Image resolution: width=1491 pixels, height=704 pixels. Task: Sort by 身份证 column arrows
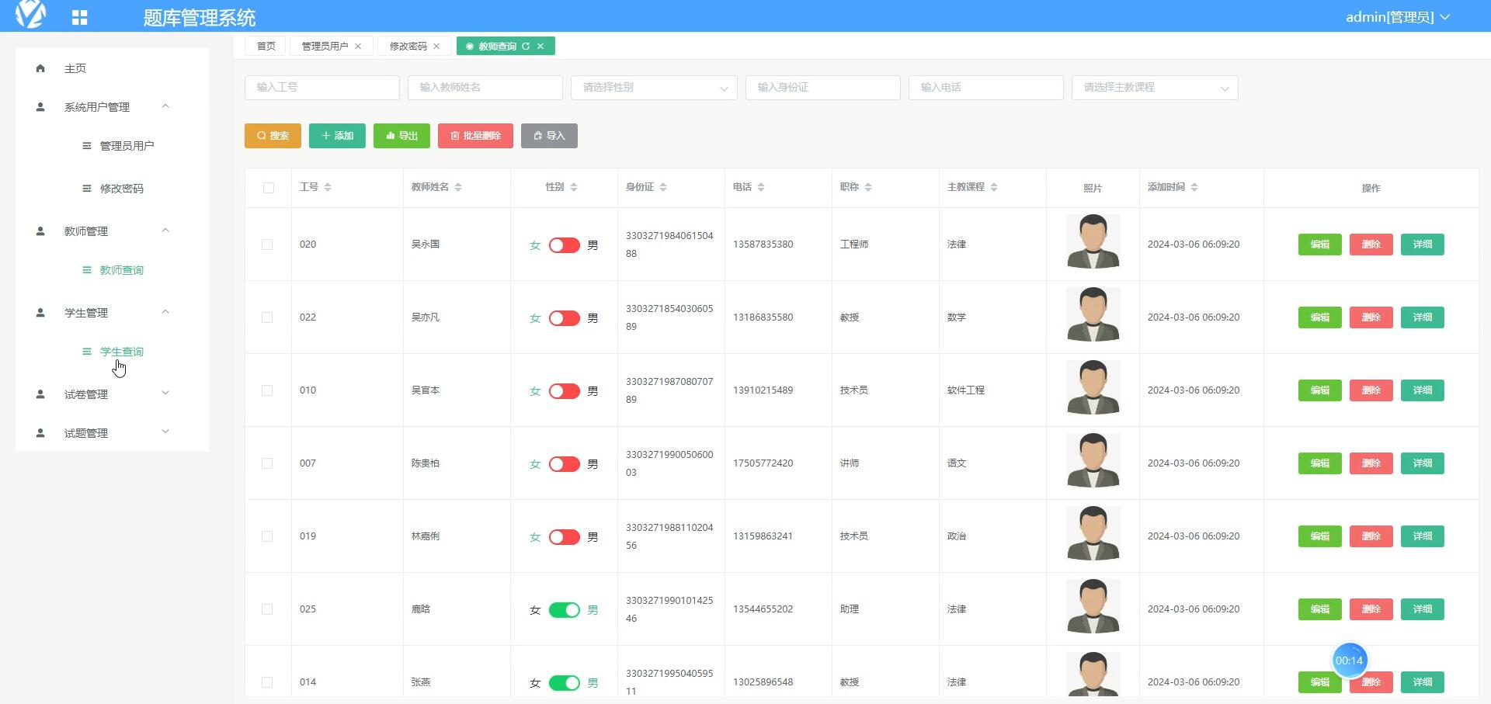coord(663,187)
